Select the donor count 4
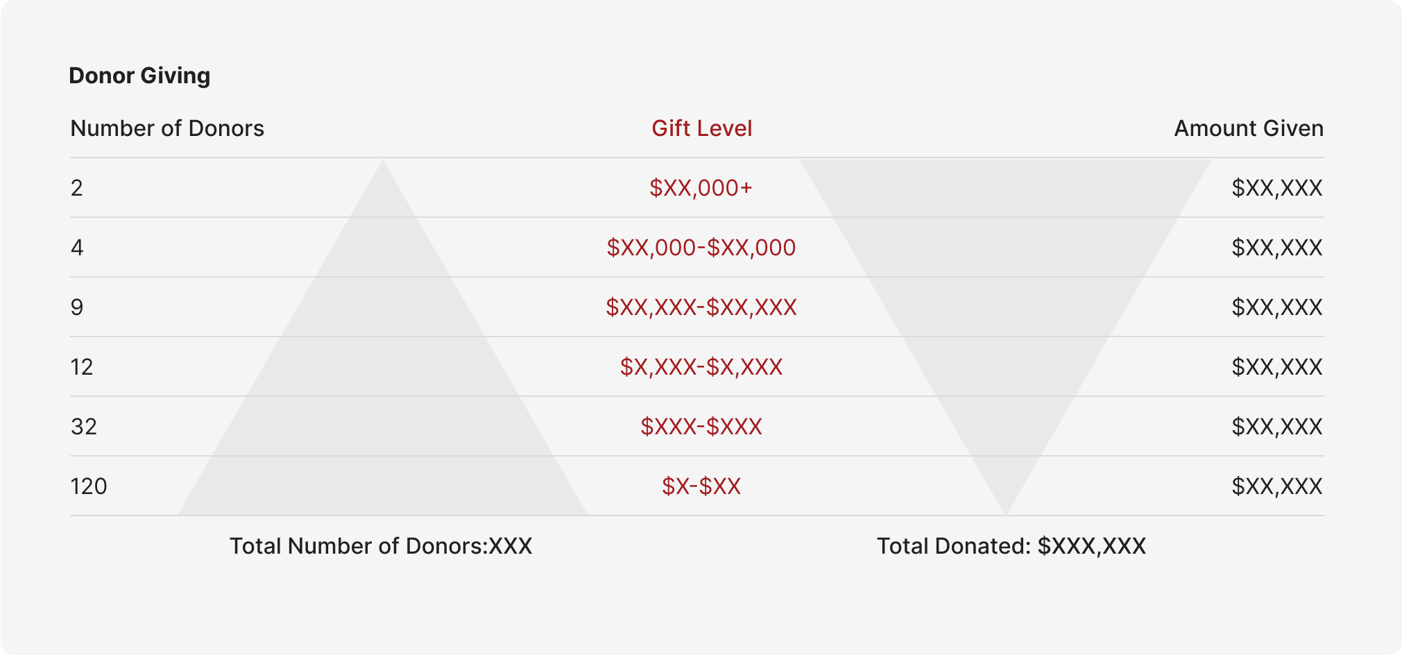 click(77, 248)
